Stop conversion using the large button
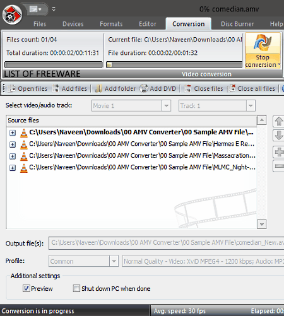The height and width of the screenshot is (316, 284). (x=263, y=50)
